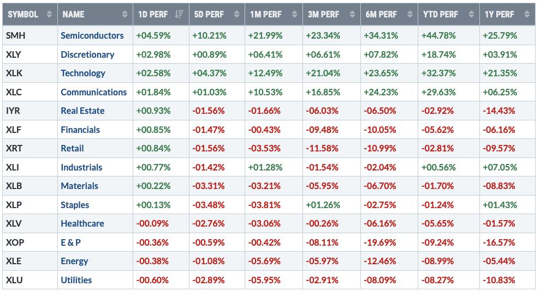Open the Semiconductors sector link
Viewport: 540px width, 292px height.
(92, 35)
